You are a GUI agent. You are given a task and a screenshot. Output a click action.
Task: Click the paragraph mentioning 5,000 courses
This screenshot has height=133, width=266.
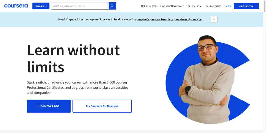pyautogui.click(x=77, y=87)
